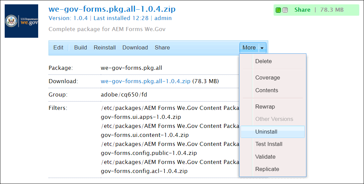364x184 pixels.
Task: Click filter entry gov-forms.ui.content-1.0.4.zip
Action: click(x=145, y=135)
